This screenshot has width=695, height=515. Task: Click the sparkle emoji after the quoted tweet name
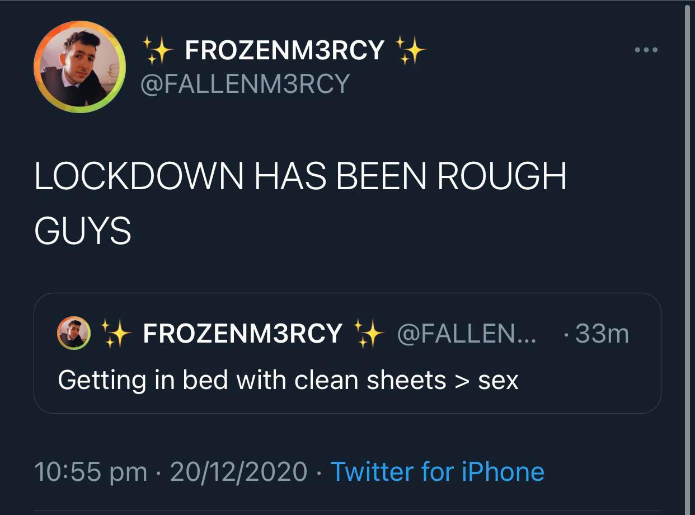(369, 334)
